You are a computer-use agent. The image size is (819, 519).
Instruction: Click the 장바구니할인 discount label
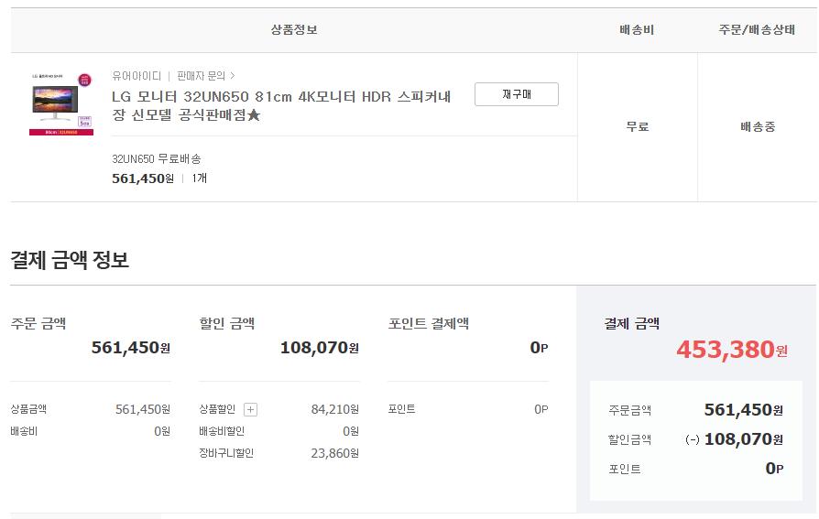click(226, 453)
